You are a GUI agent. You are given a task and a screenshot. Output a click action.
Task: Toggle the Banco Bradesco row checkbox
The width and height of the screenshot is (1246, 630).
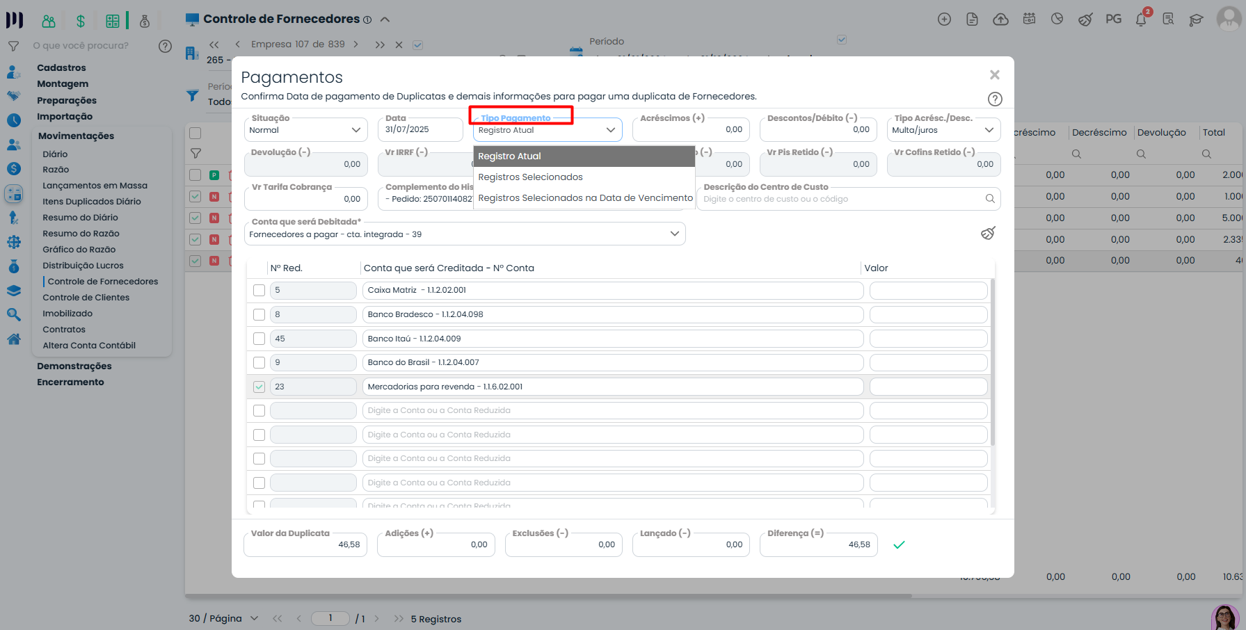click(x=259, y=315)
